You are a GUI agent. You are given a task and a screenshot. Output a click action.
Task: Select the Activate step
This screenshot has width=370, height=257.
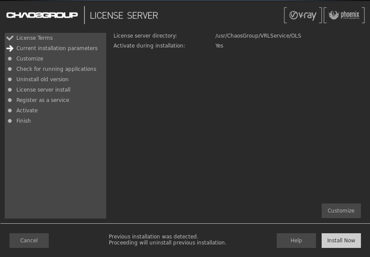coord(27,111)
